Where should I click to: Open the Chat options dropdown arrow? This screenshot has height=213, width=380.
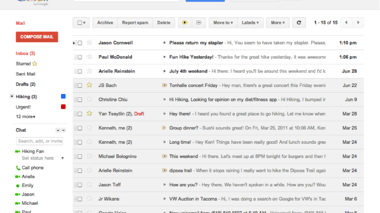click(x=58, y=130)
